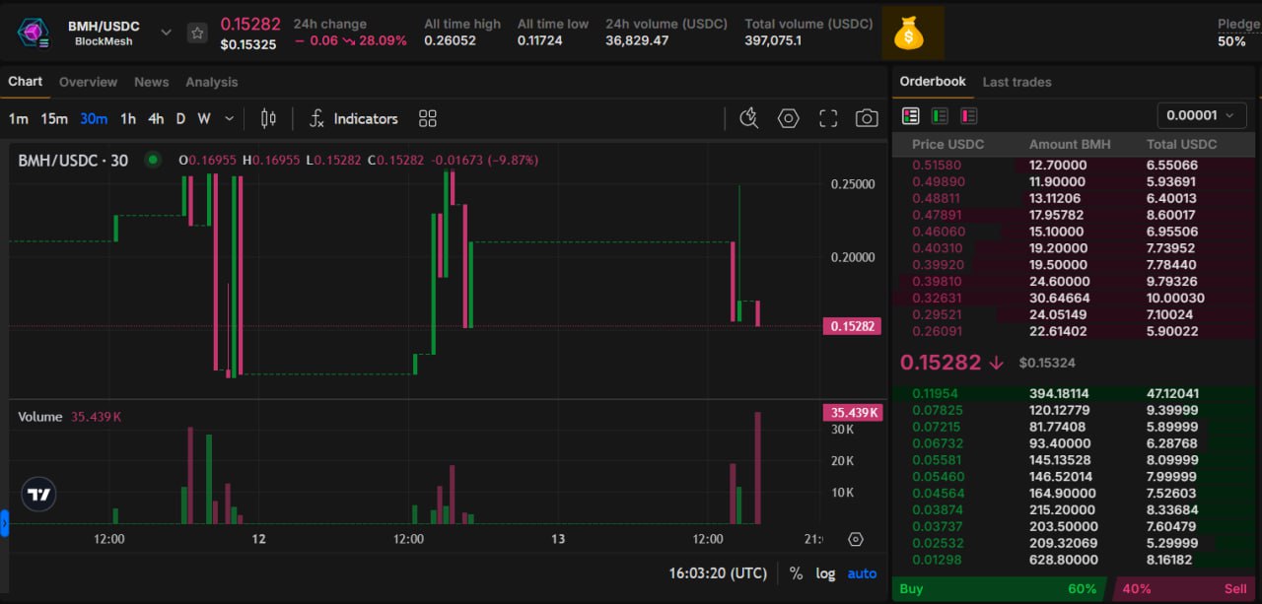Click the Sell 40% ratio bar
This screenshot has height=604, width=1262.
coord(1183,589)
